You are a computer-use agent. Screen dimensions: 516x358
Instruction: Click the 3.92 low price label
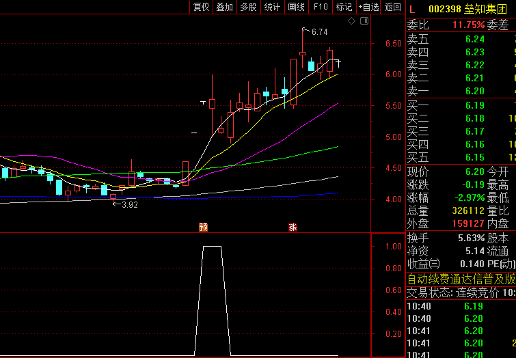tap(130, 205)
